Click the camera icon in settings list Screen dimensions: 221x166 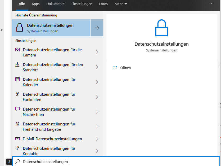coord(17,50)
